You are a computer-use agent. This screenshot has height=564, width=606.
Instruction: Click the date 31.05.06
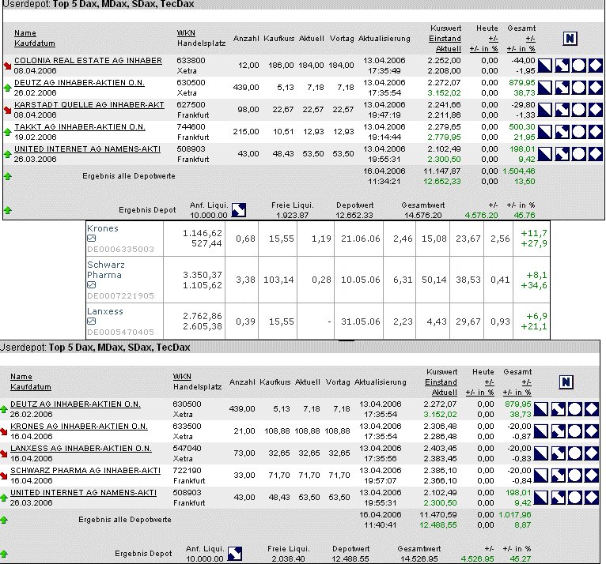360,321
